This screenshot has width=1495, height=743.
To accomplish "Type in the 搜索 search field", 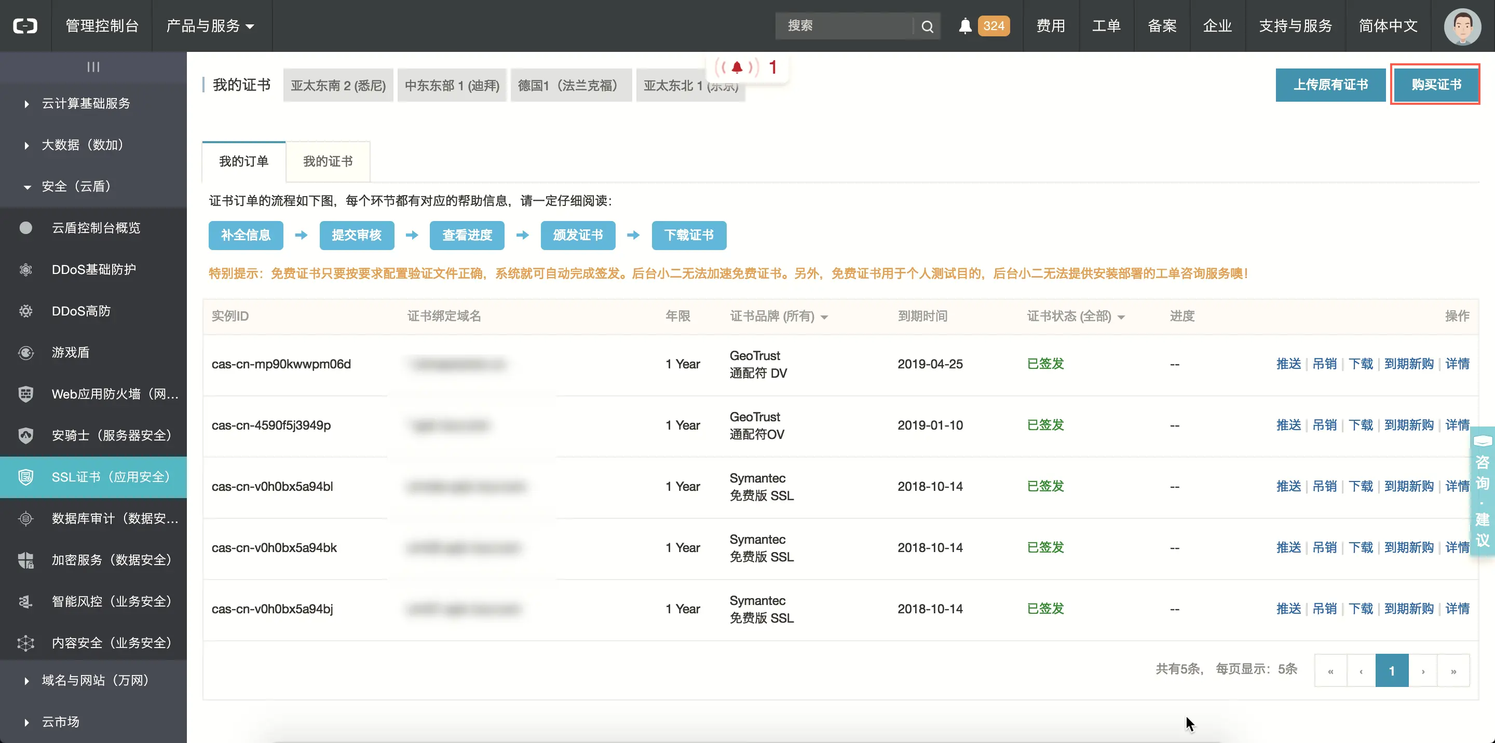I will click(845, 26).
